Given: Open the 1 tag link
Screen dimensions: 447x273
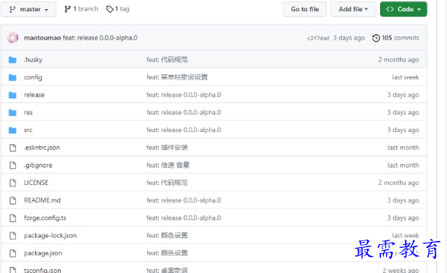Looking at the screenshot, I should tap(118, 9).
